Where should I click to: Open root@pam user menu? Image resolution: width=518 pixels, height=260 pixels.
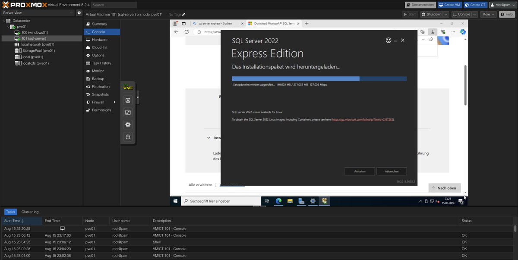point(502,5)
